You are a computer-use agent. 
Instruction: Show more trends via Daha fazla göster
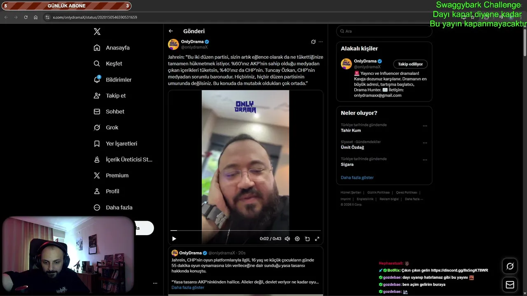click(x=357, y=178)
